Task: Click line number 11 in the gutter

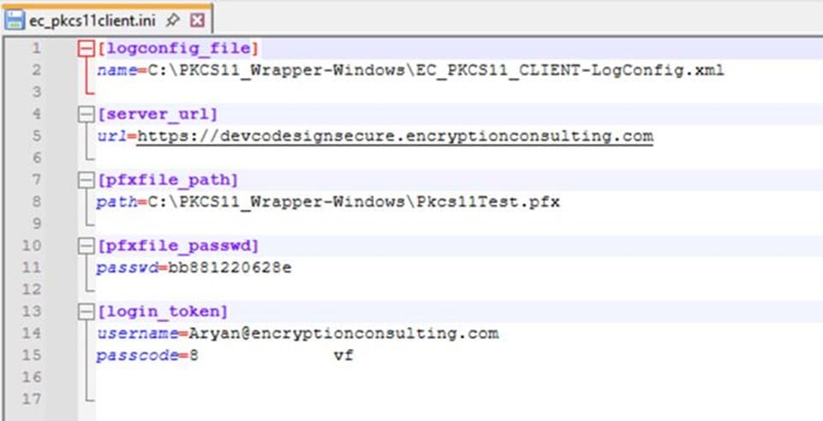Action: (x=33, y=268)
